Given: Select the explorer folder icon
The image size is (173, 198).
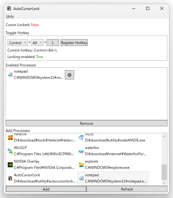Looking at the screenshot, I should (x=81, y=165).
